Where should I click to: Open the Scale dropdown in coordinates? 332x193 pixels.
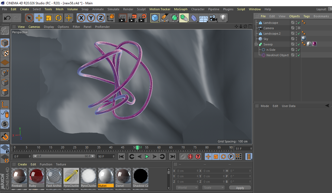tap(213, 188)
